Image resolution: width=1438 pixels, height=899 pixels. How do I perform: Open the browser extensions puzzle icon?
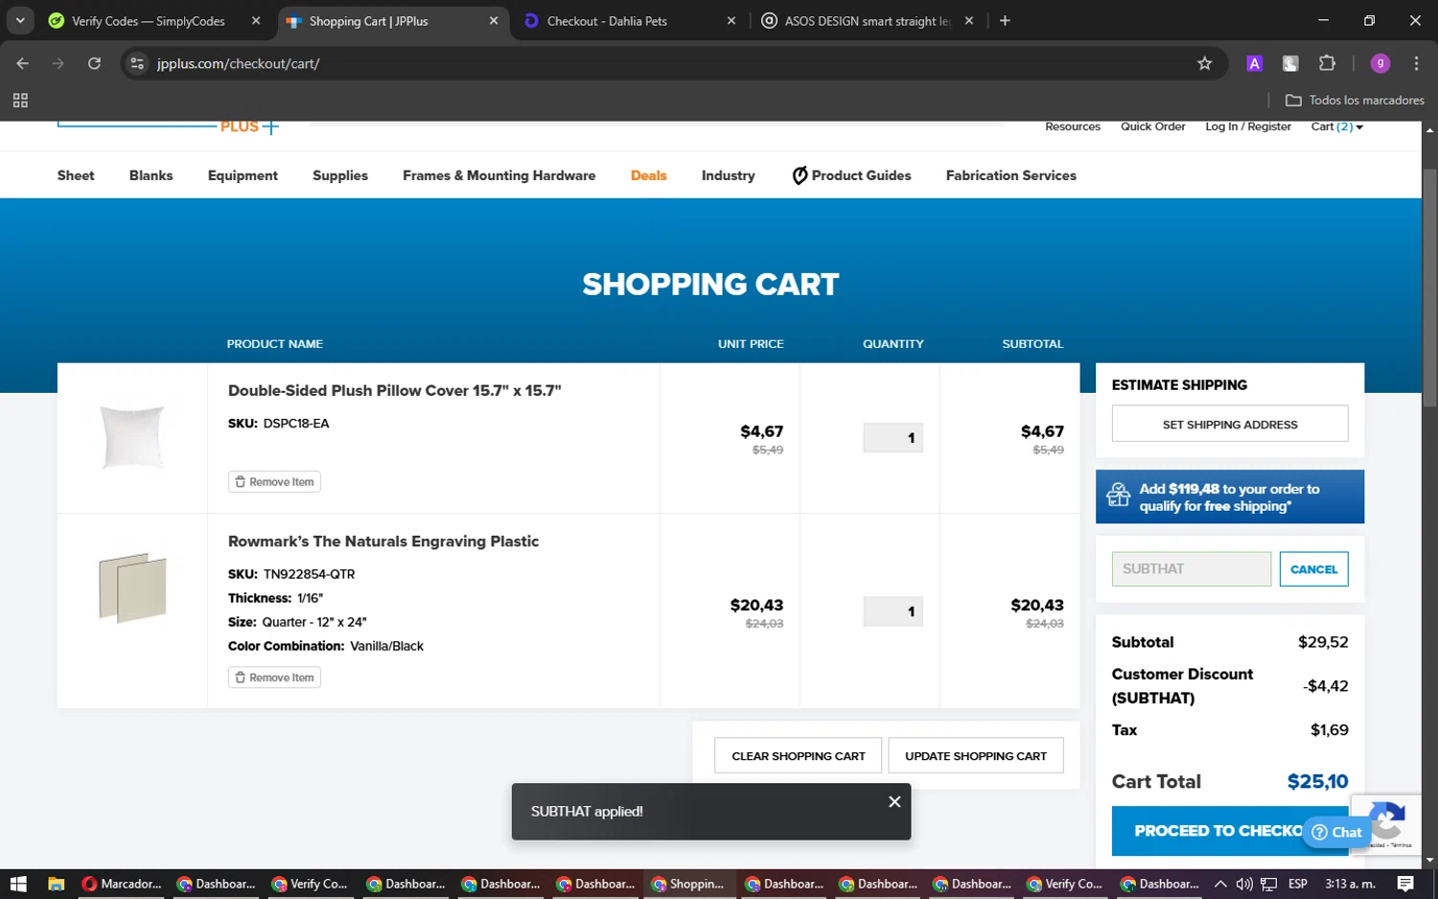[1327, 63]
